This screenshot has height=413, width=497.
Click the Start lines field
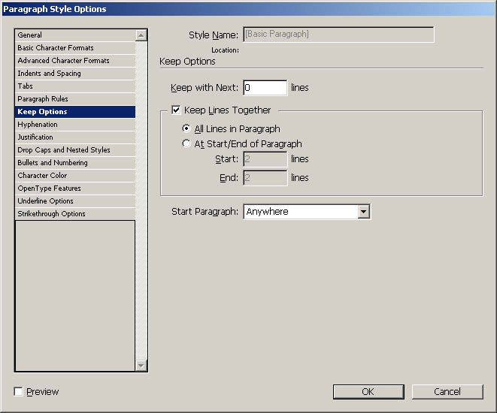point(265,159)
